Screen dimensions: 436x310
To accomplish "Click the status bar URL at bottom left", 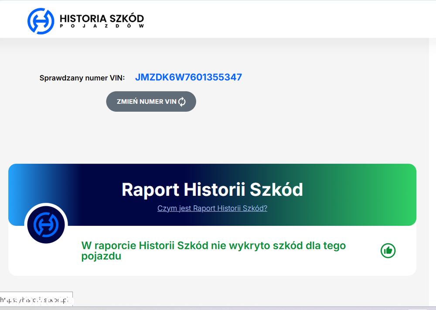I will click(x=36, y=300).
